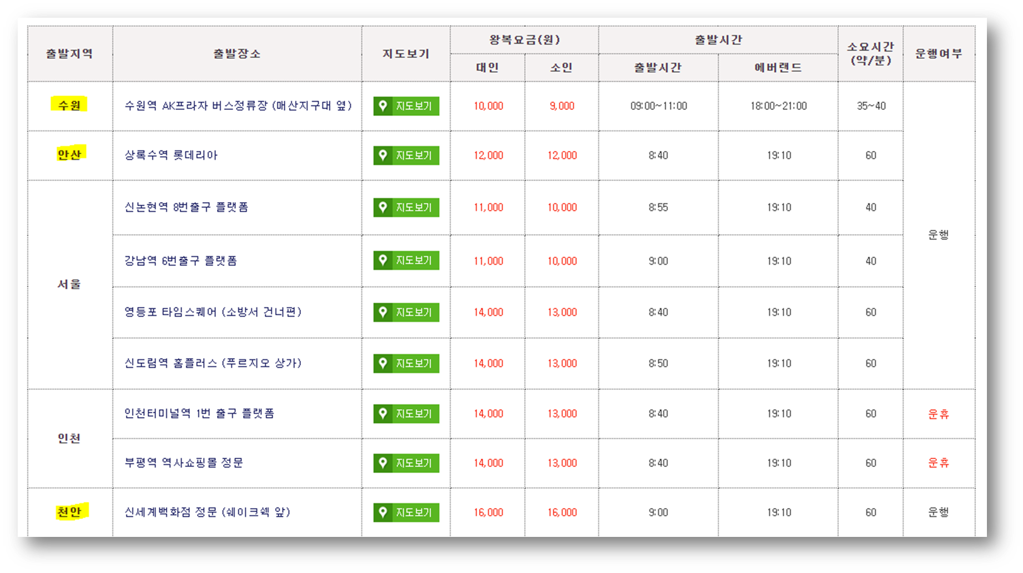The image size is (1023, 573).
Task: Click the 소인 sub-header
Action: 561,68
